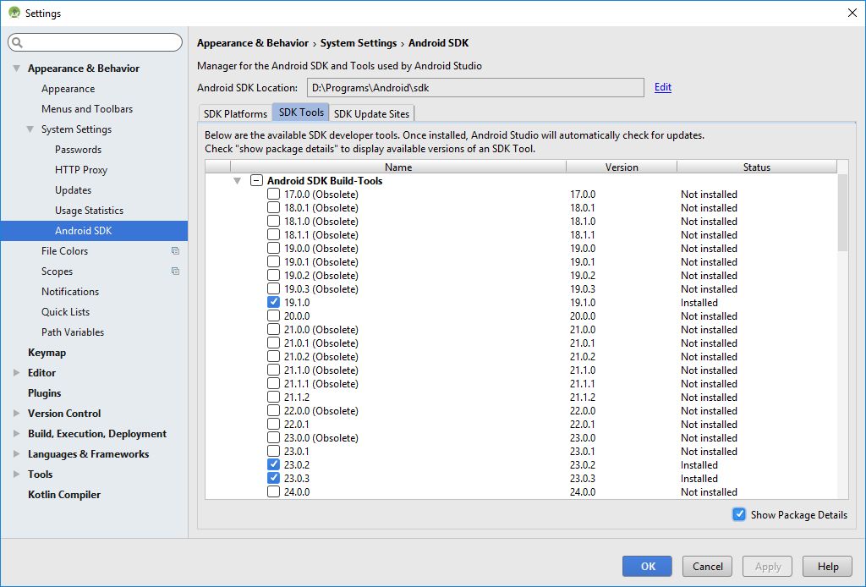Click the File Colors project-level icon
This screenshot has width=866, height=587.
pos(175,250)
